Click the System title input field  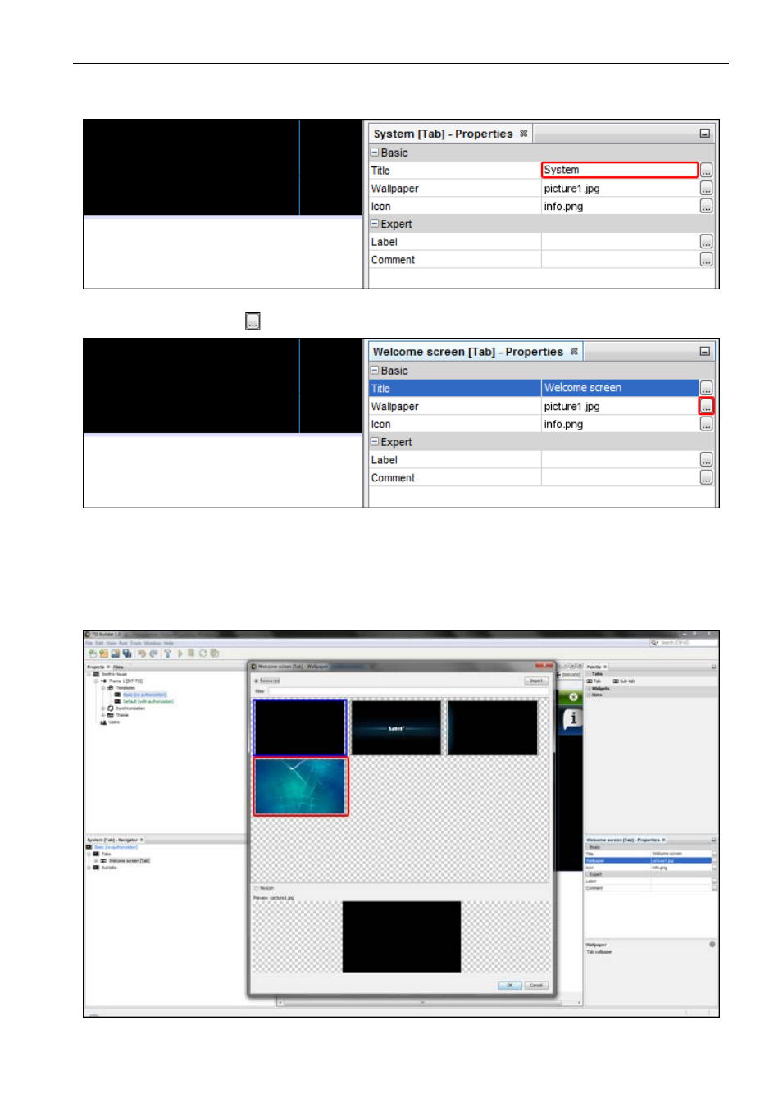click(620, 170)
